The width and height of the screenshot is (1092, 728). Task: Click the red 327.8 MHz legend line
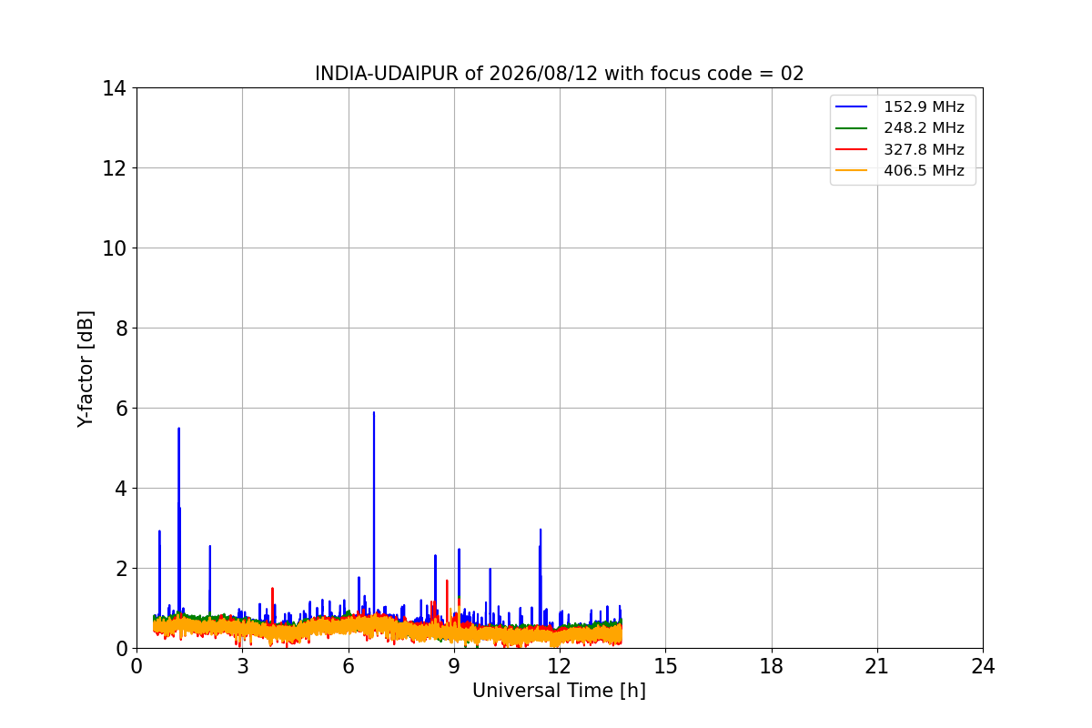(x=854, y=149)
